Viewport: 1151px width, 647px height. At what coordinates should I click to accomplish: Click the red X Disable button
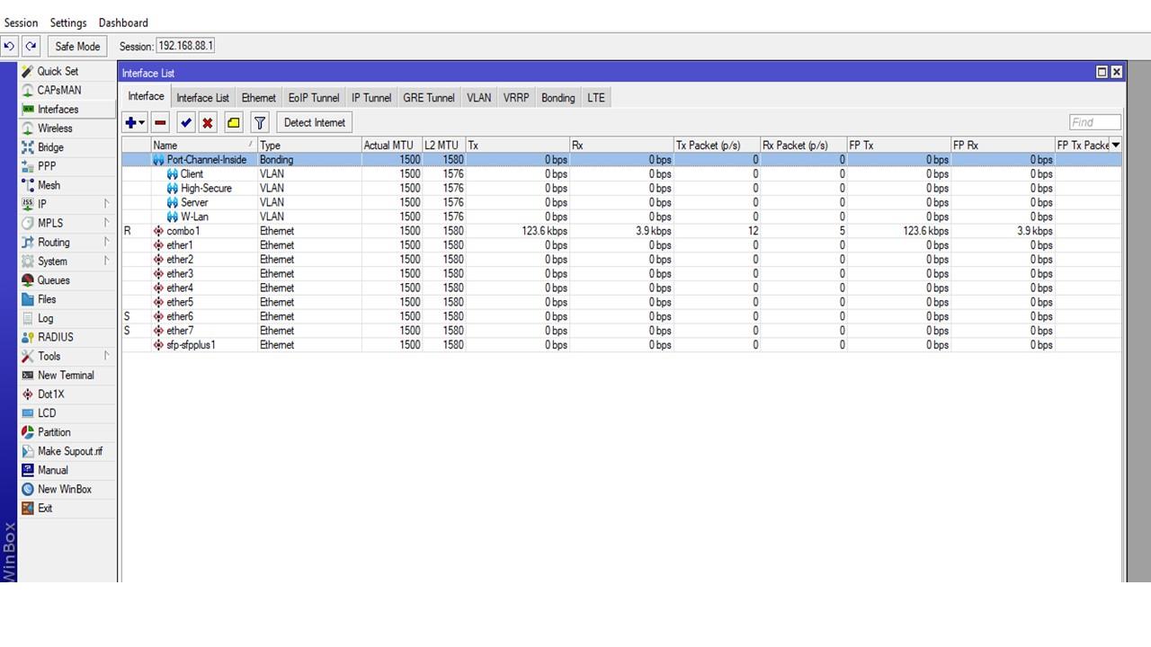[x=208, y=123]
